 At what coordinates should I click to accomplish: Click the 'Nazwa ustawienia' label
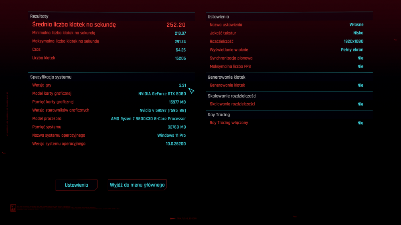coord(226,25)
